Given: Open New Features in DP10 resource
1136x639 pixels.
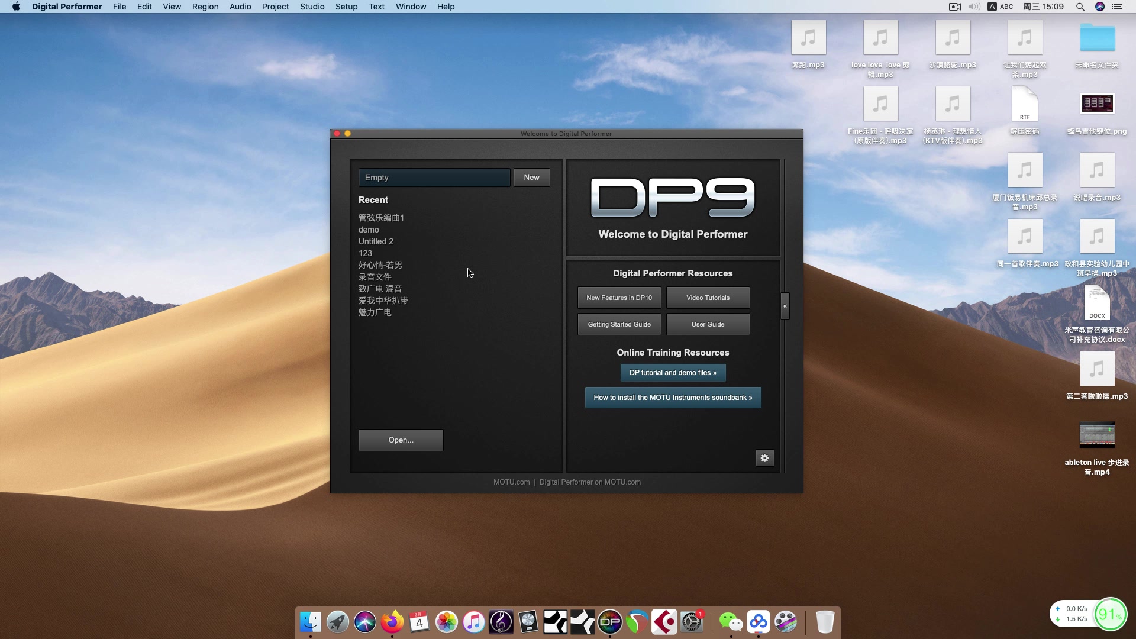Looking at the screenshot, I should (619, 298).
